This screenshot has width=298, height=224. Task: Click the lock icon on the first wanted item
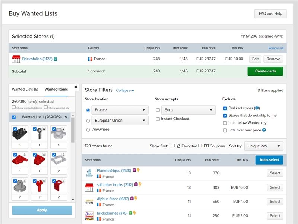tap(25, 128)
